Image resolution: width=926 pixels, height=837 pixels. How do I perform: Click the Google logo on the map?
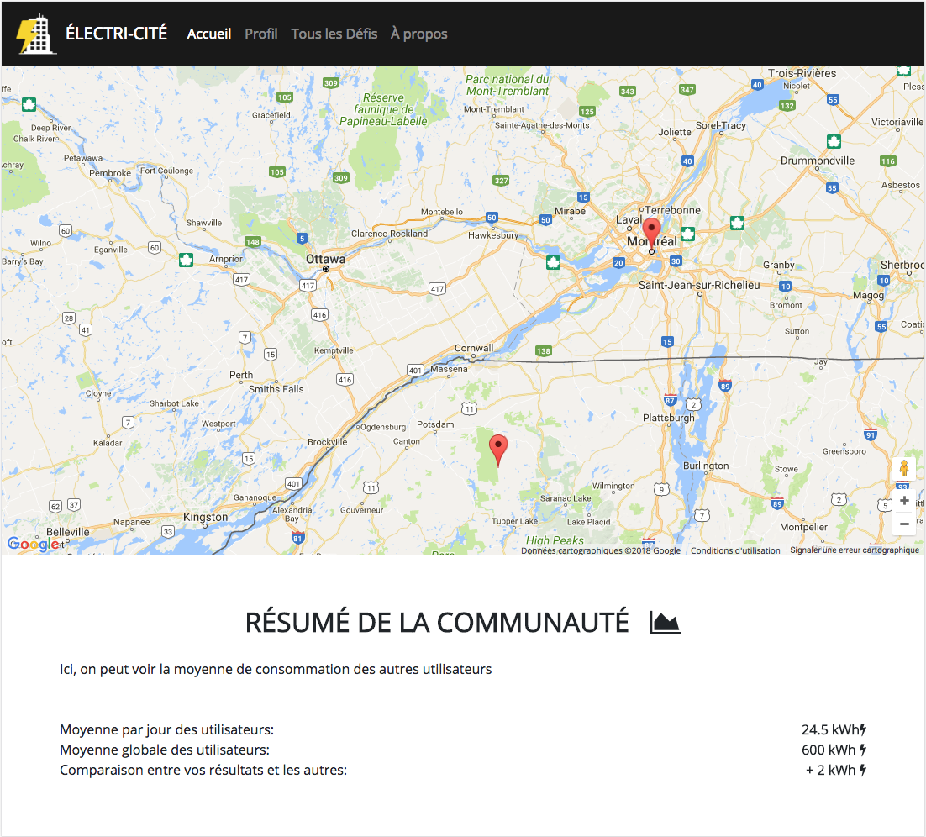pos(33,544)
